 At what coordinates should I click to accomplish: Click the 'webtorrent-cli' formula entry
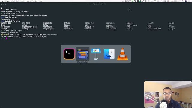pos(154,29)
